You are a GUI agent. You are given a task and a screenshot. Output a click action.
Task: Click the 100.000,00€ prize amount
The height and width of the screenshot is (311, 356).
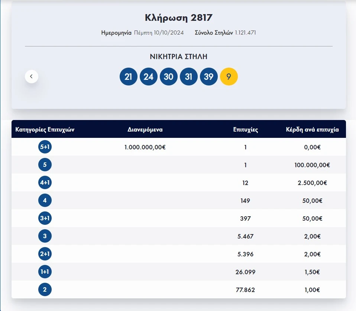coord(312,165)
